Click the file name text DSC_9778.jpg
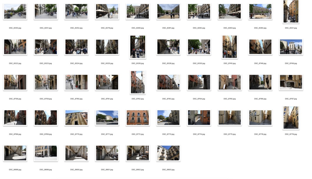 291,134
